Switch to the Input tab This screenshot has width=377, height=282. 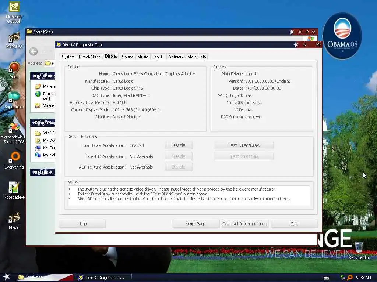158,57
